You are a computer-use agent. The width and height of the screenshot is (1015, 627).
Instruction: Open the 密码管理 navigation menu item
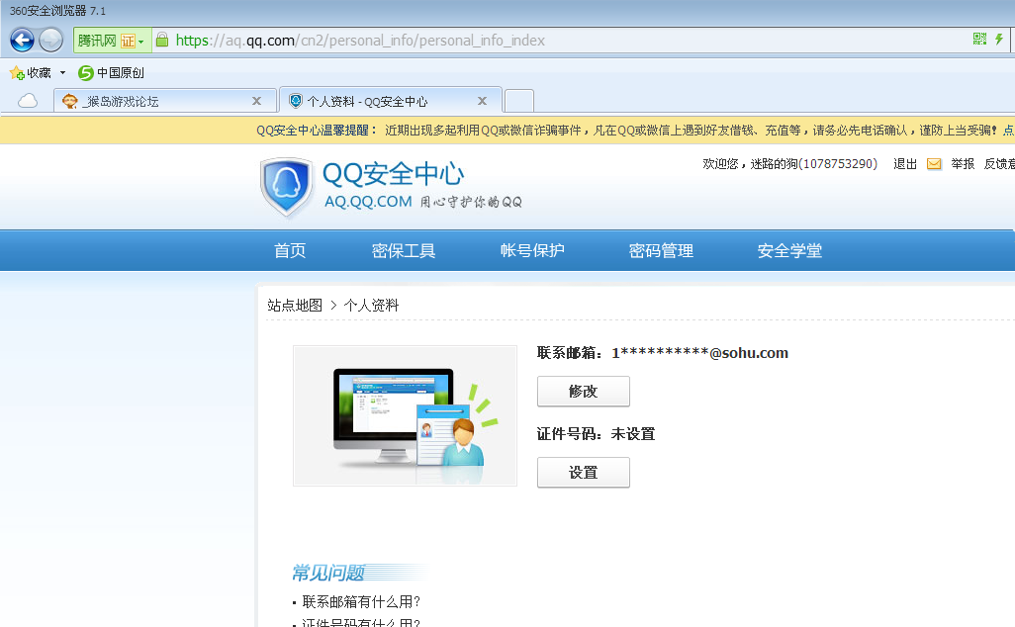pyautogui.click(x=661, y=250)
